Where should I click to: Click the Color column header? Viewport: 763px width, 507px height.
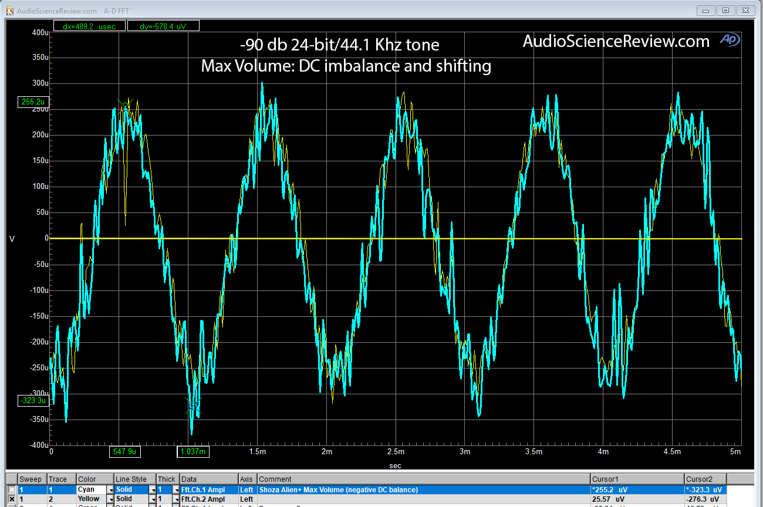coord(95,479)
